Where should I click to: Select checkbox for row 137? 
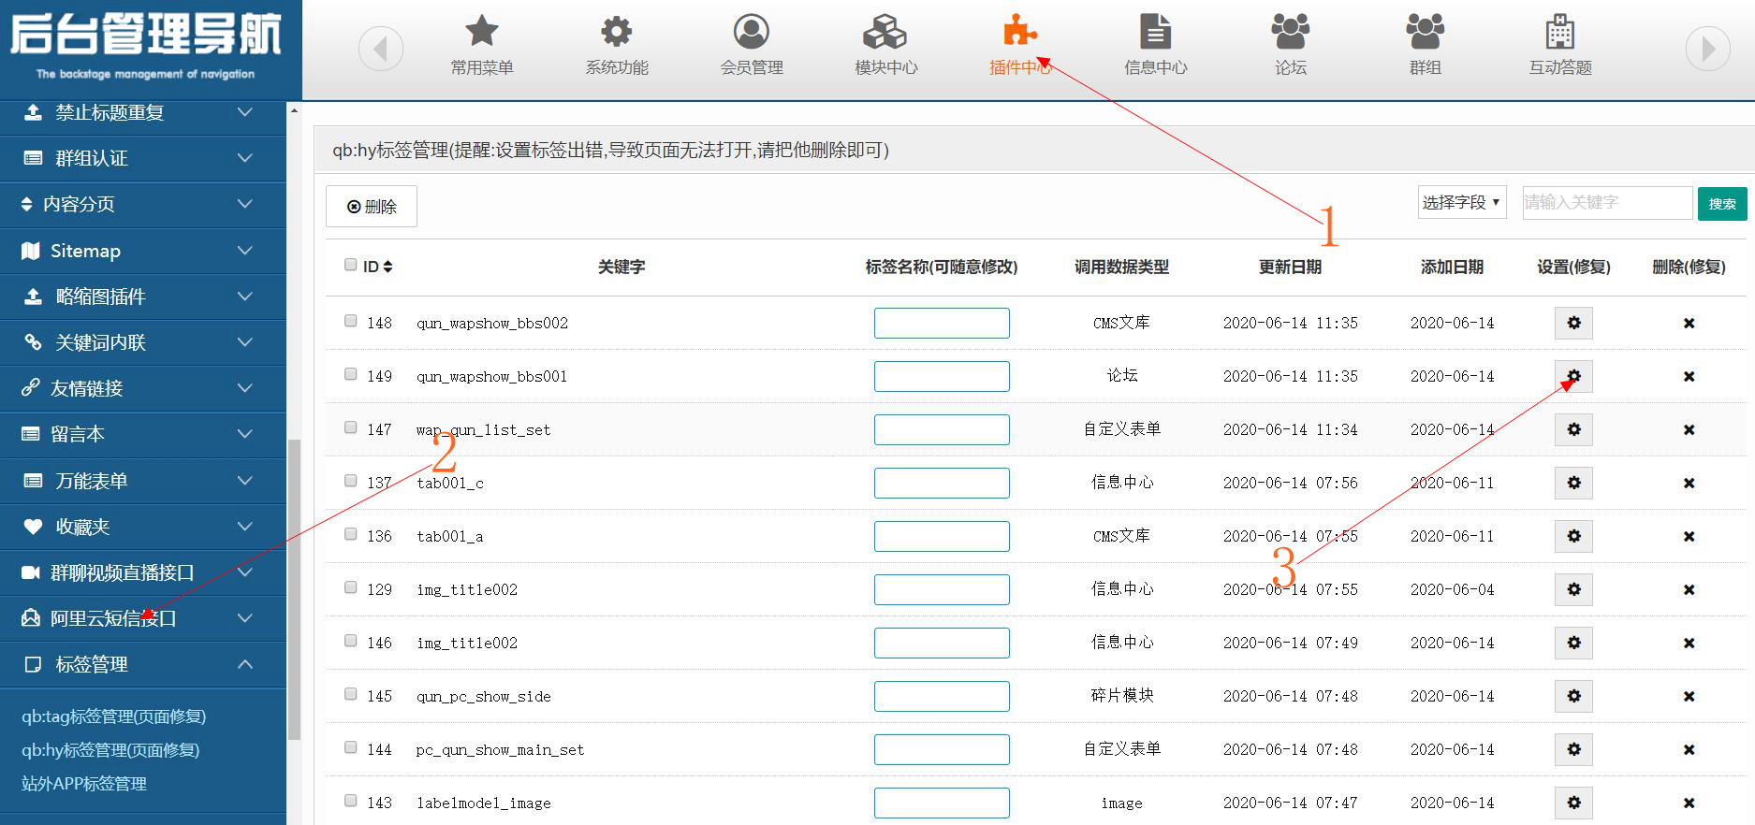click(351, 481)
